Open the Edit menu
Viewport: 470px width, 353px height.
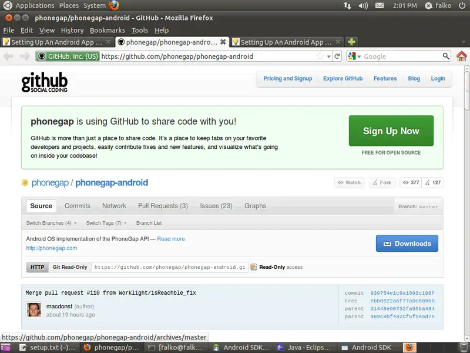pyautogui.click(x=26, y=31)
